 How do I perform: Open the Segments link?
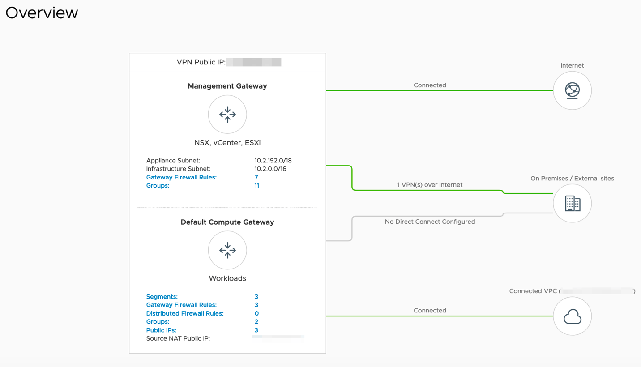point(162,297)
